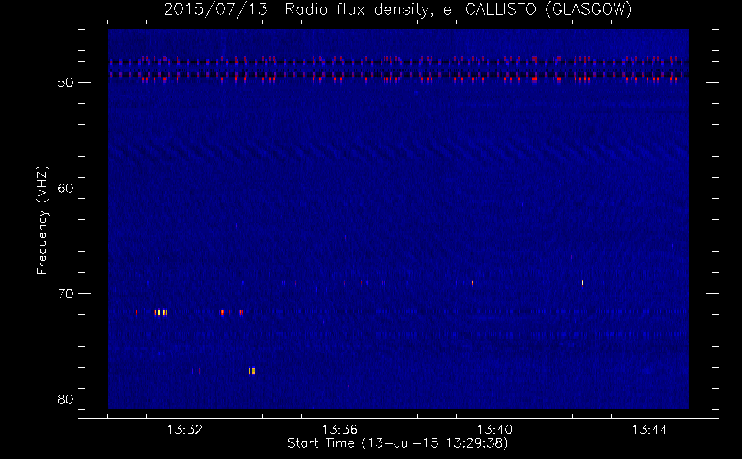
Task: Click the bright yellow burst near 77 MHz
Action: (x=253, y=370)
